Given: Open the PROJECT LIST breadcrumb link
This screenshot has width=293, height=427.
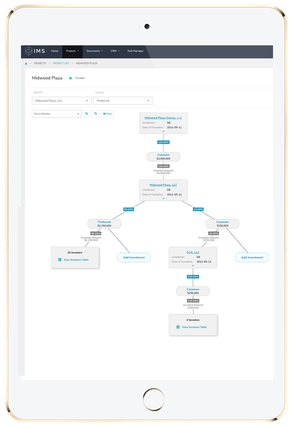Looking at the screenshot, I should [x=61, y=63].
